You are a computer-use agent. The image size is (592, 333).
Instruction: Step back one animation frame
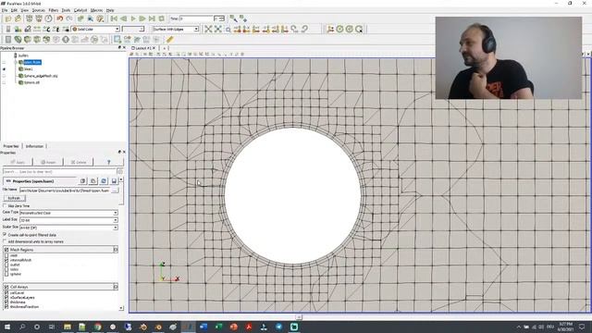coord(123,18)
